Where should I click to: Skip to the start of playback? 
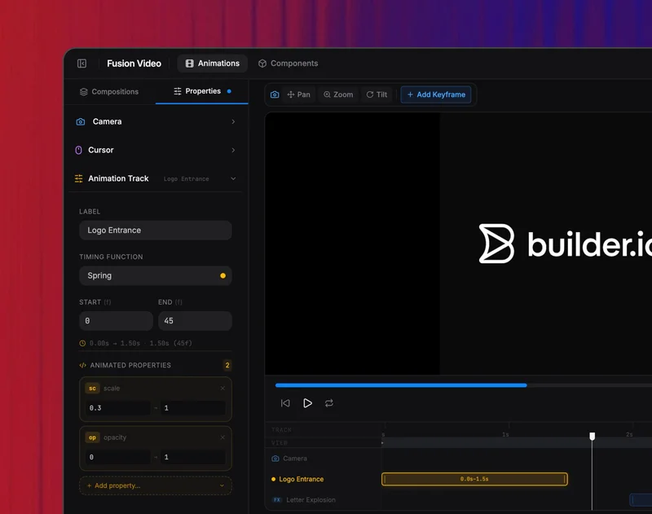click(285, 403)
